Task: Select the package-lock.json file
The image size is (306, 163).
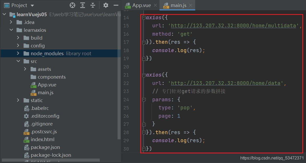Action: click(x=51, y=155)
